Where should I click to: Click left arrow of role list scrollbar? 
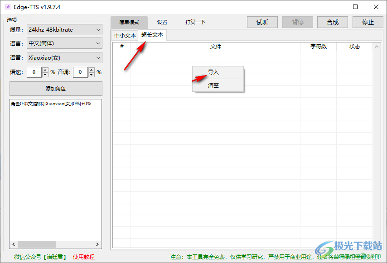[x=14, y=244]
